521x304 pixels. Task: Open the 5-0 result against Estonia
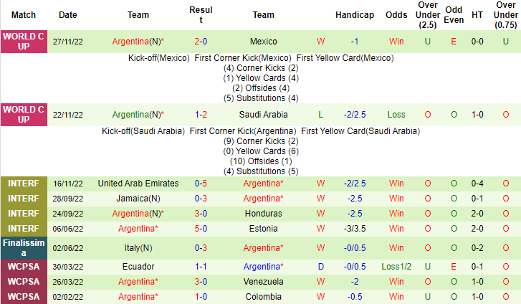[201, 228]
